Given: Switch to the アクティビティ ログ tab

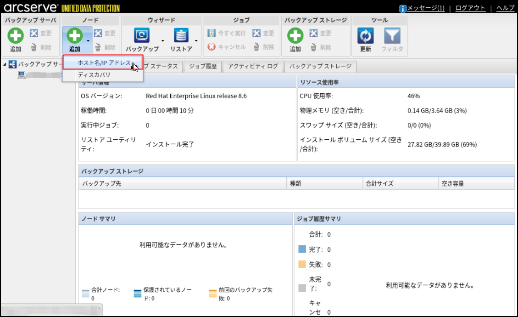Looking at the screenshot, I should point(253,66).
